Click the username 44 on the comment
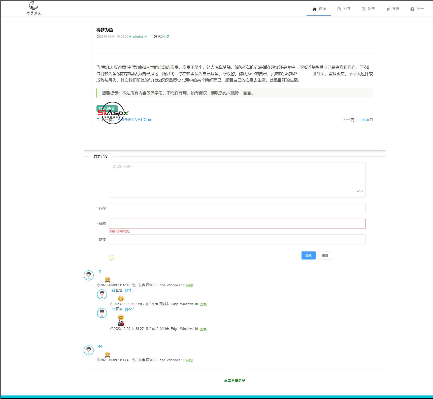The width and height of the screenshot is (433, 399). [100, 346]
